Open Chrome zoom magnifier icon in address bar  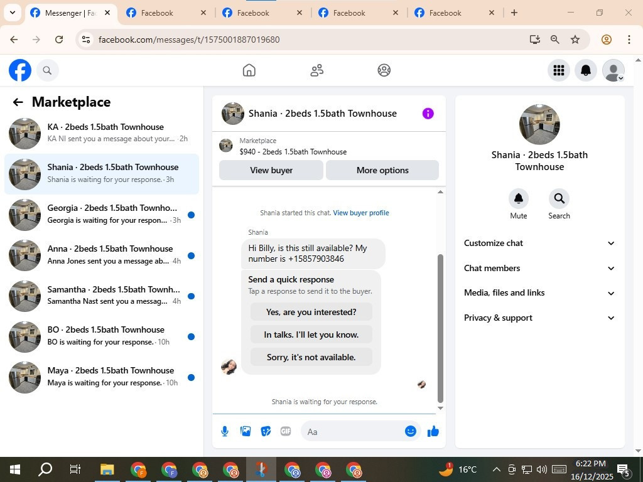(x=555, y=40)
